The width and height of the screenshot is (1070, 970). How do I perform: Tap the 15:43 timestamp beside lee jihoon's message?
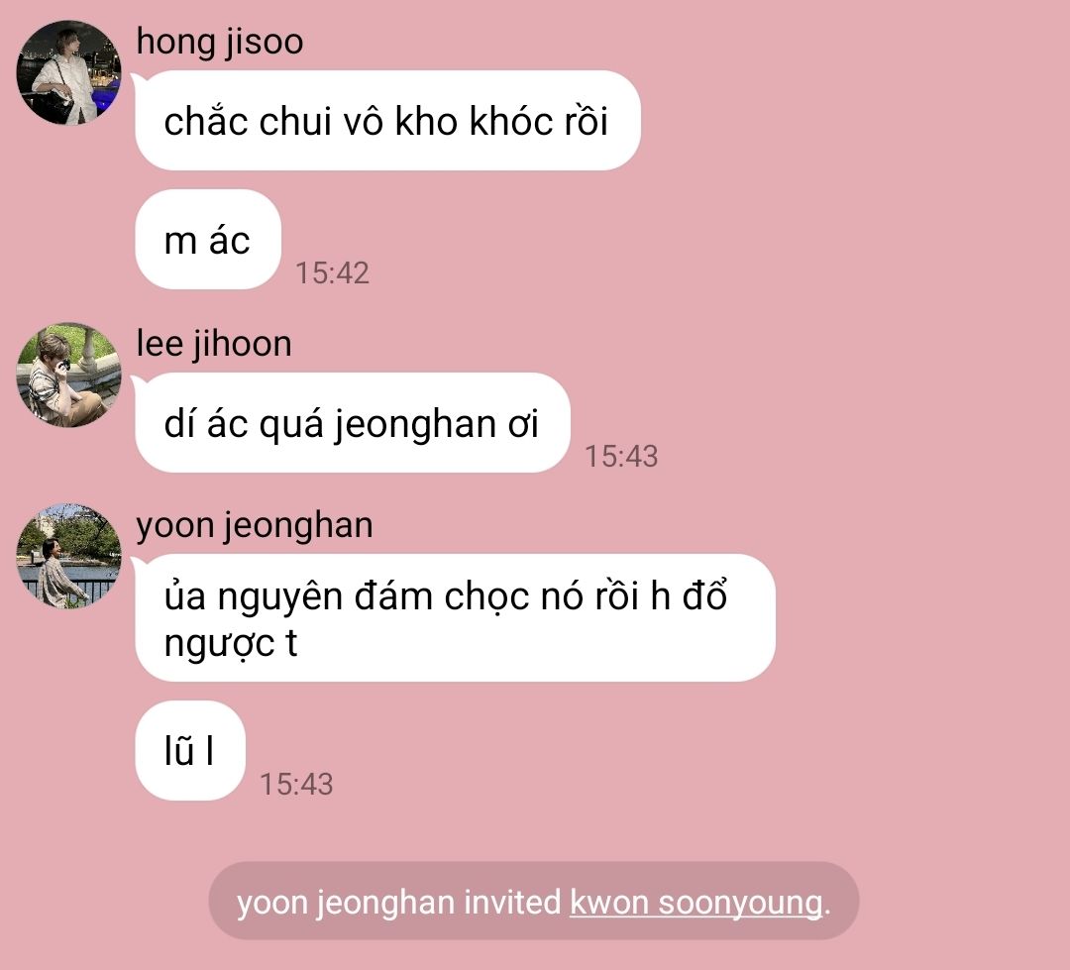(621, 456)
